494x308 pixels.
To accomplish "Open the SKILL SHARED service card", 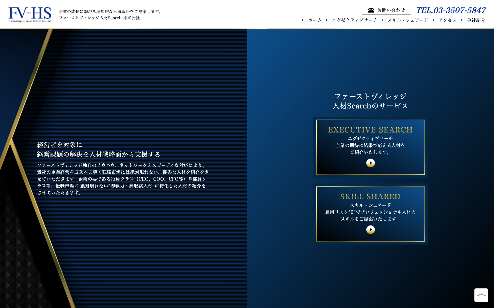I will (x=370, y=214).
